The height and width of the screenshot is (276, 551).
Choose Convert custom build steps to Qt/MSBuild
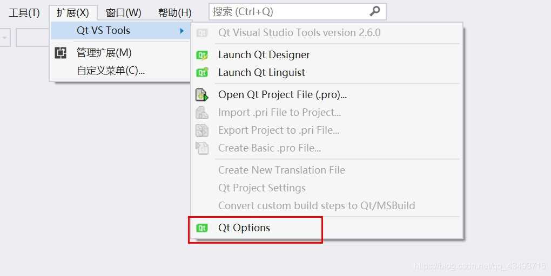pyautogui.click(x=317, y=206)
